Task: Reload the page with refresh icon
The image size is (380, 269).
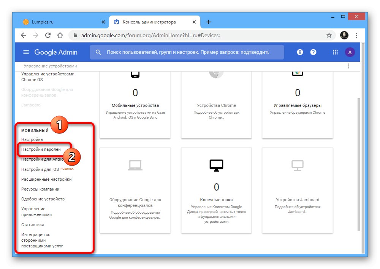Action: point(48,36)
